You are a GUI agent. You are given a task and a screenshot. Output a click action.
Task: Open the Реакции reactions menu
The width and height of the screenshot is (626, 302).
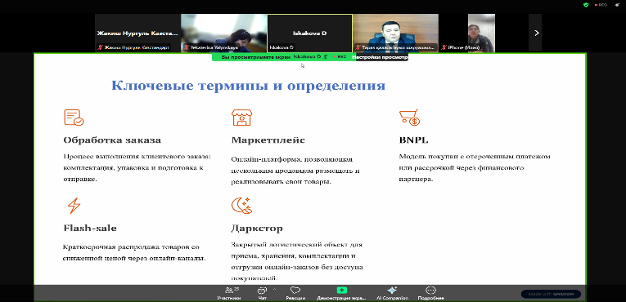pos(295,293)
